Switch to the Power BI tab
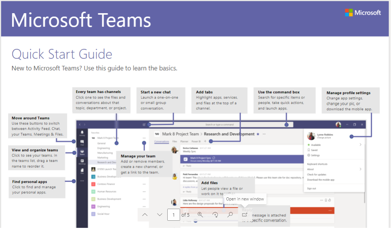The image size is (391, 229). [x=196, y=141]
